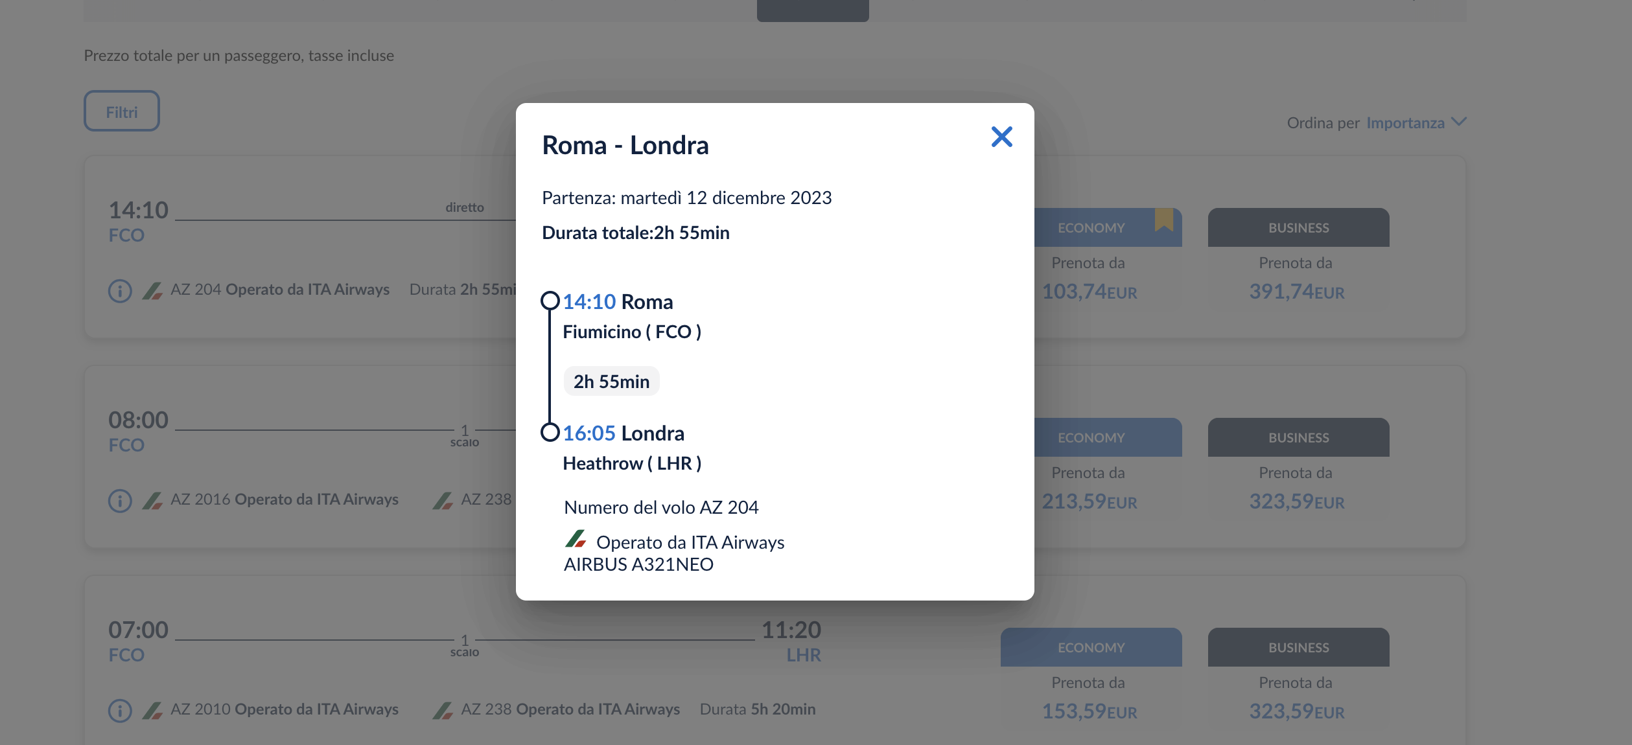
Task: Click ITA Airways logo beside AZ 2016
Action: point(152,501)
